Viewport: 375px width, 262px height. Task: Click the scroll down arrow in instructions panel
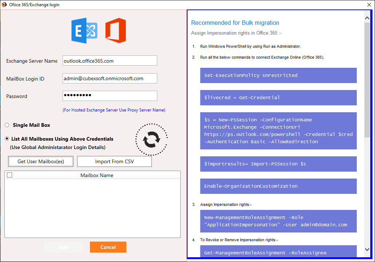(x=367, y=249)
